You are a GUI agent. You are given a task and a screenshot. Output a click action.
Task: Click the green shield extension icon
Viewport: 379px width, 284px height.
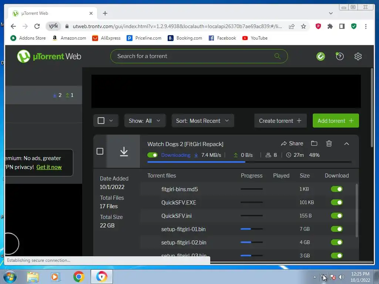(x=353, y=26)
